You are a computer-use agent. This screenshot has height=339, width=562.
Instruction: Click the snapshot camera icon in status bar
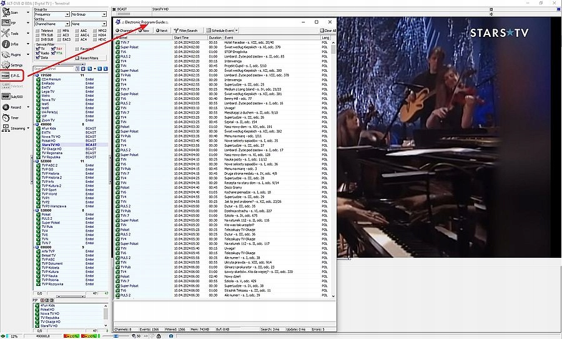(x=171, y=336)
